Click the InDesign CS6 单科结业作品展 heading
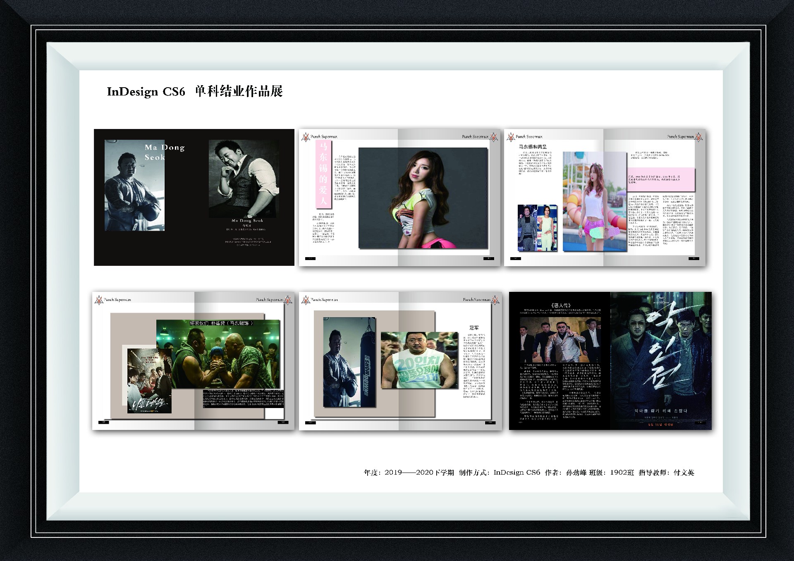The image size is (794, 561). (x=194, y=91)
